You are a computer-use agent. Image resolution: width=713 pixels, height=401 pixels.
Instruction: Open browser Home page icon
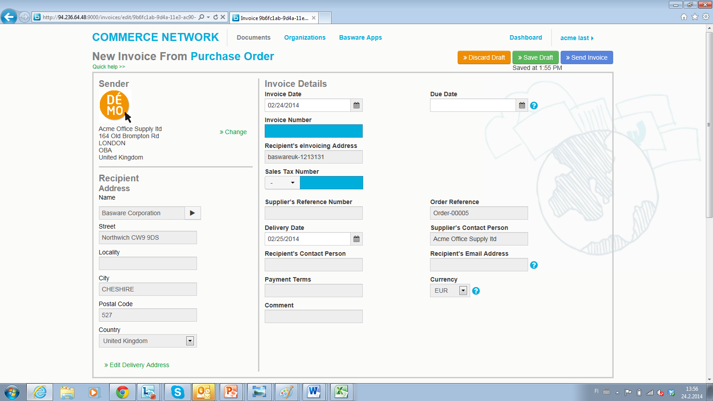pyautogui.click(x=684, y=17)
